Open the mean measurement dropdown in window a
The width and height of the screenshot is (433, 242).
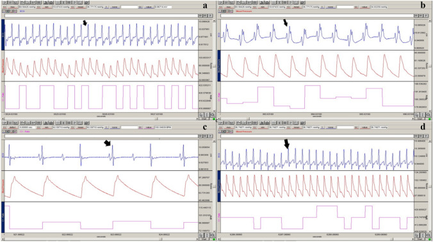point(81,6)
